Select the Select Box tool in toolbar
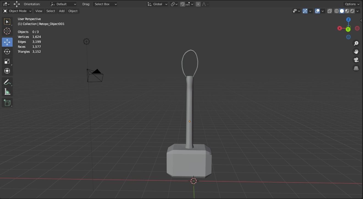Screen dimensions: 363x199 click(7, 22)
